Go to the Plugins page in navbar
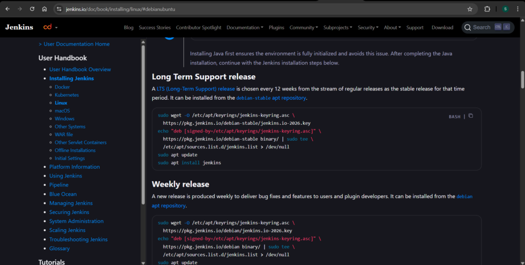 276,28
